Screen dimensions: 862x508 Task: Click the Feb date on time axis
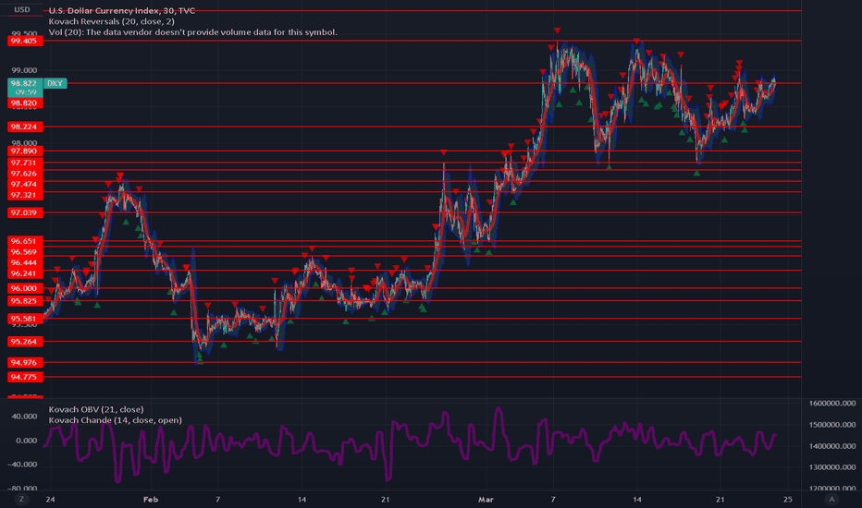point(151,499)
